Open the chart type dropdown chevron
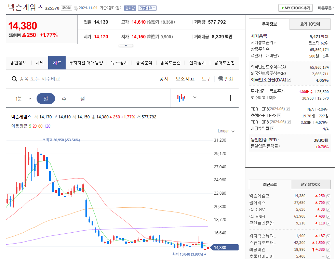The height and width of the screenshot is (259, 335). tap(195, 97)
